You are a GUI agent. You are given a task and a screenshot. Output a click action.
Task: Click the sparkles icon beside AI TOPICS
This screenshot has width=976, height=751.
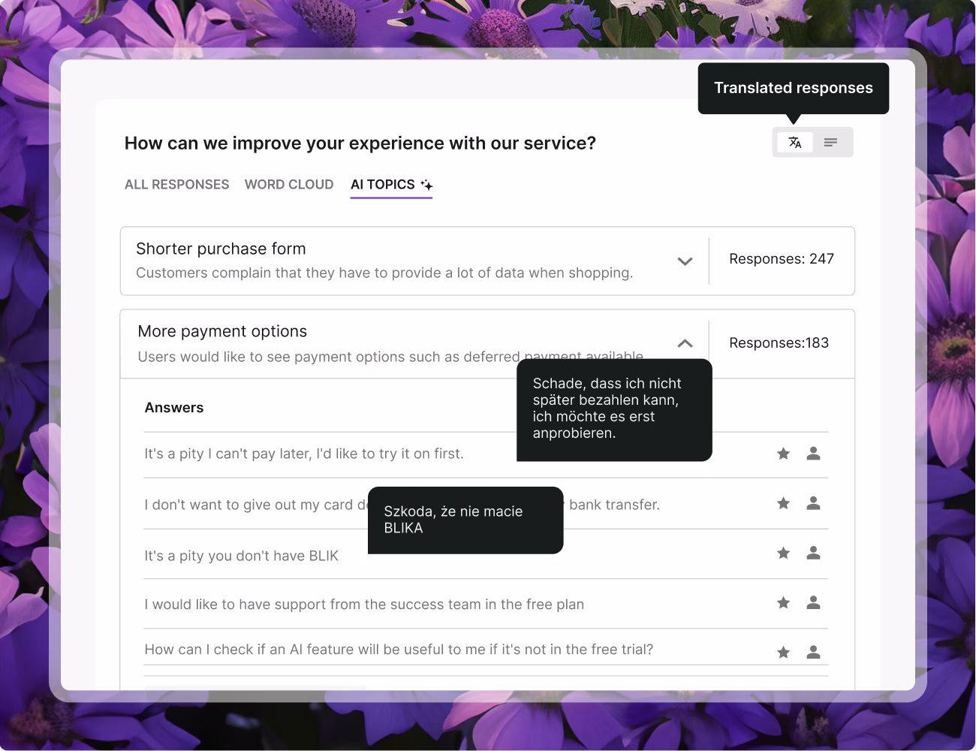(427, 184)
